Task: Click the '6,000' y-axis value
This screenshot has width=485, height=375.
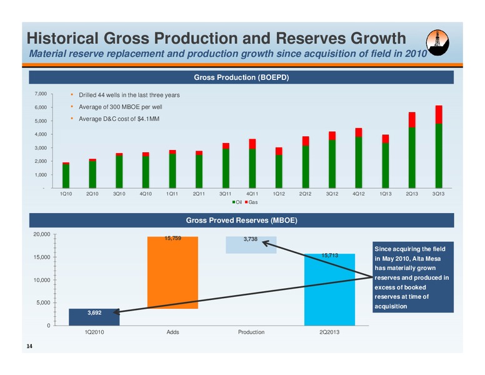Action: coord(41,107)
